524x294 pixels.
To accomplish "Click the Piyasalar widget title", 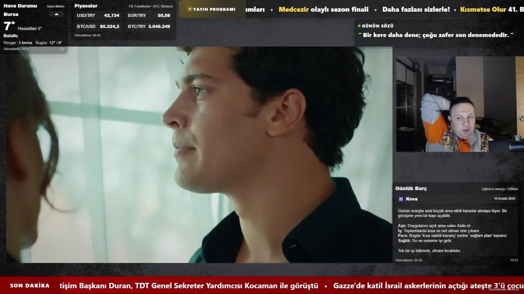I will (86, 6).
